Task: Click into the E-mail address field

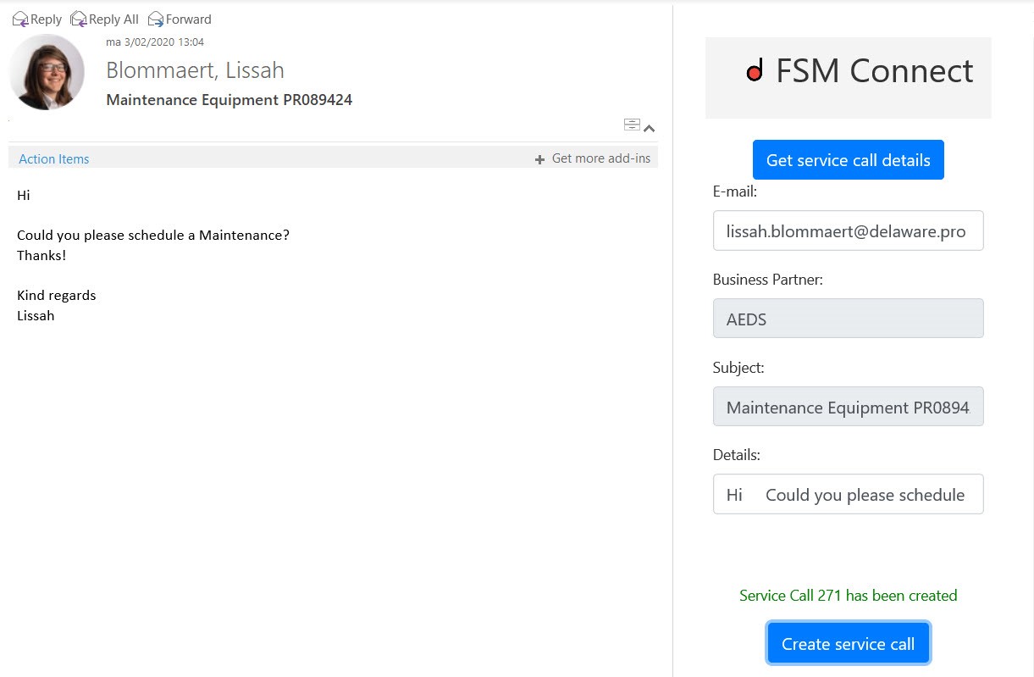Action: (848, 230)
